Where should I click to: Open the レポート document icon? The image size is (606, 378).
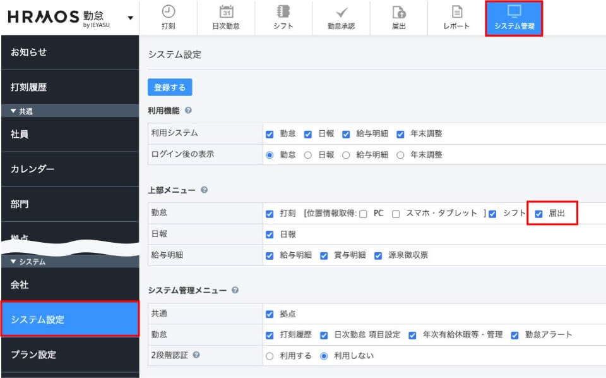[456, 12]
